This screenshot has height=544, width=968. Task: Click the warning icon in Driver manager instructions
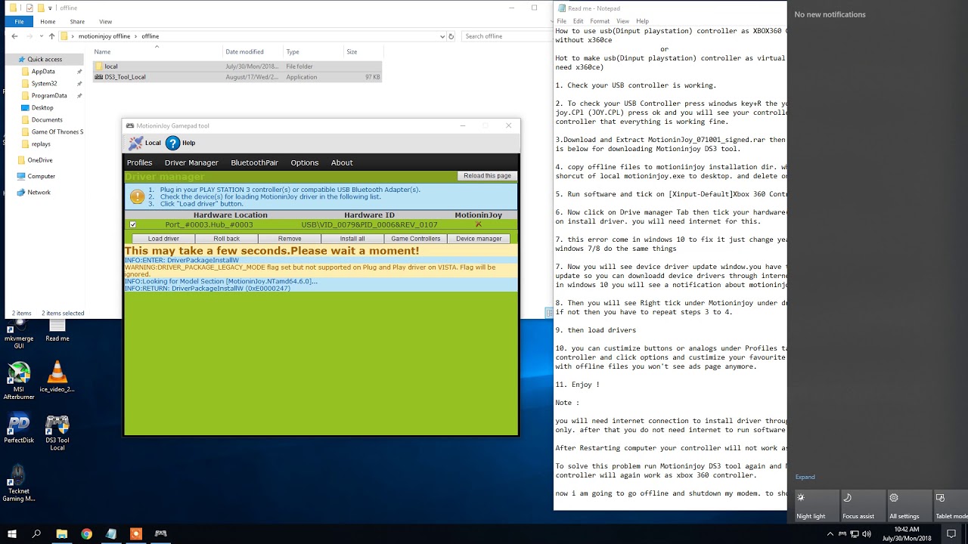point(137,196)
